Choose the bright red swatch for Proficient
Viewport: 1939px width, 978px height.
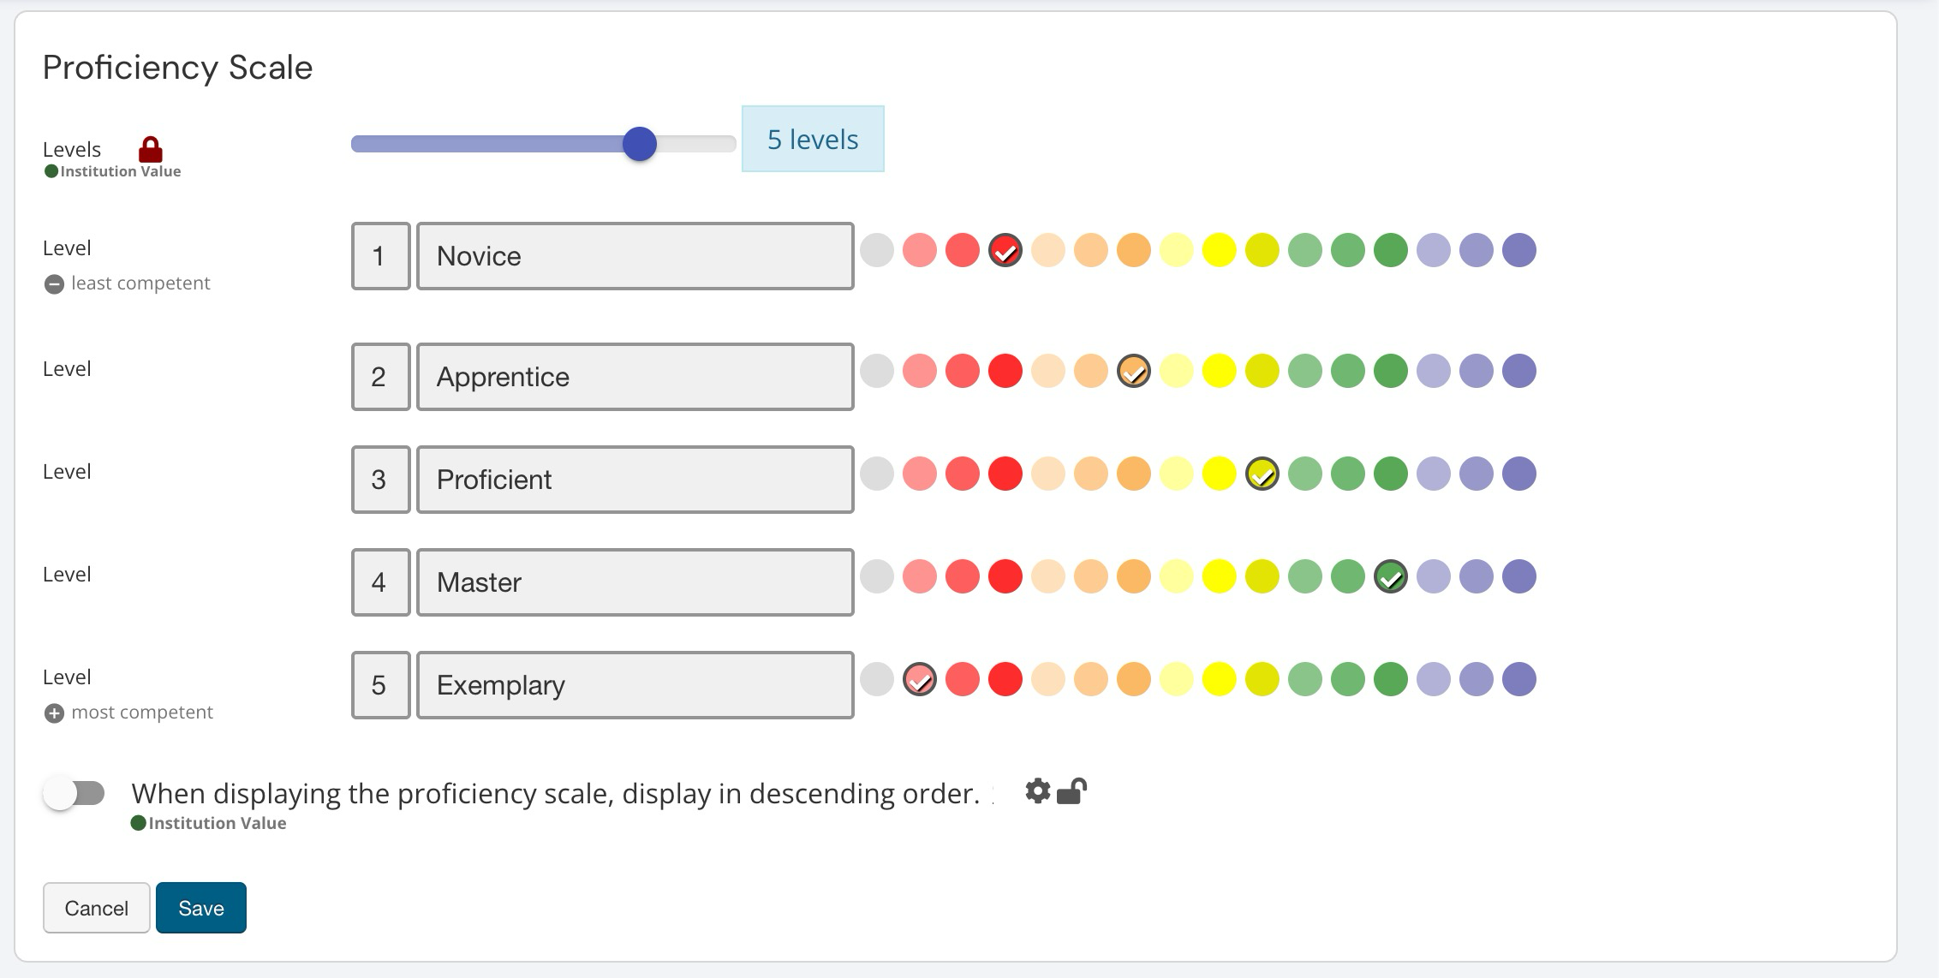1005,474
